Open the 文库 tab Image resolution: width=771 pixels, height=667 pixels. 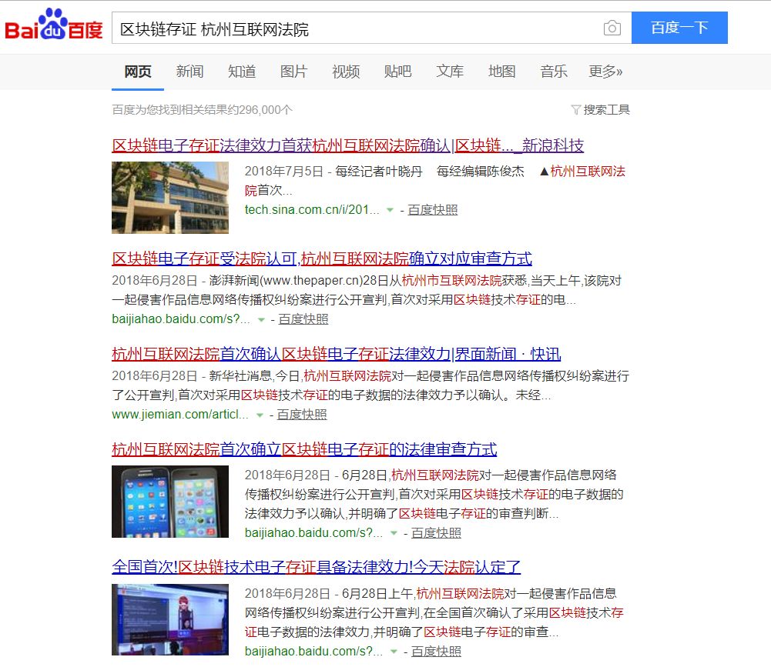tap(450, 72)
